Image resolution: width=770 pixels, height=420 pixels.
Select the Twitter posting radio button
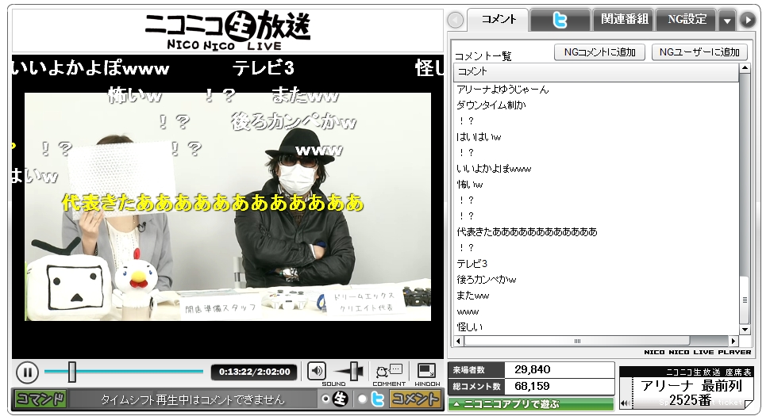(363, 399)
